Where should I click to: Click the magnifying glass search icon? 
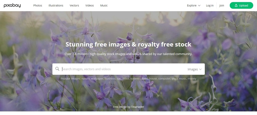pyautogui.click(x=57, y=69)
